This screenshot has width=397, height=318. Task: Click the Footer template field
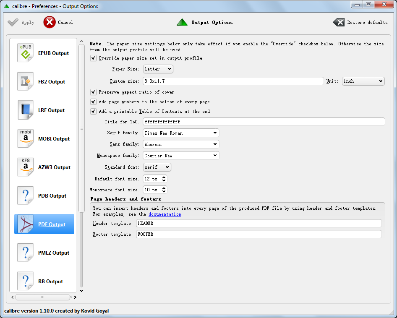pos(259,234)
